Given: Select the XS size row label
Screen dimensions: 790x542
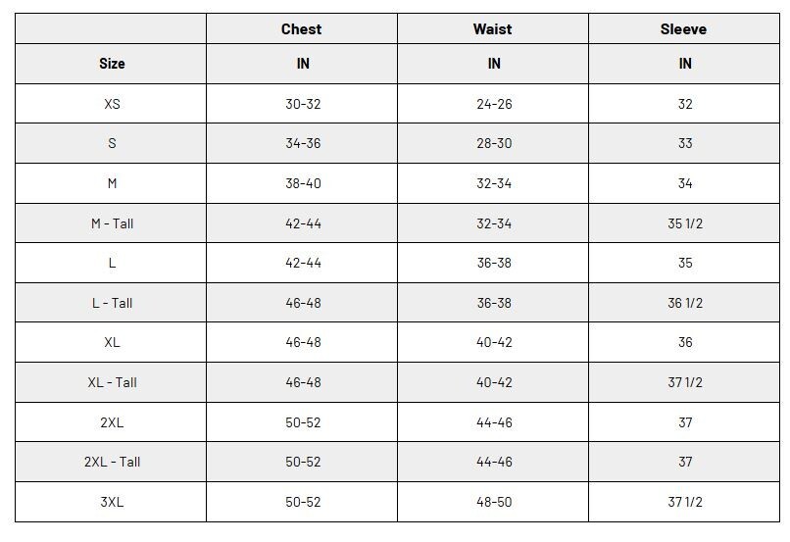Looking at the screenshot, I should 112,104.
